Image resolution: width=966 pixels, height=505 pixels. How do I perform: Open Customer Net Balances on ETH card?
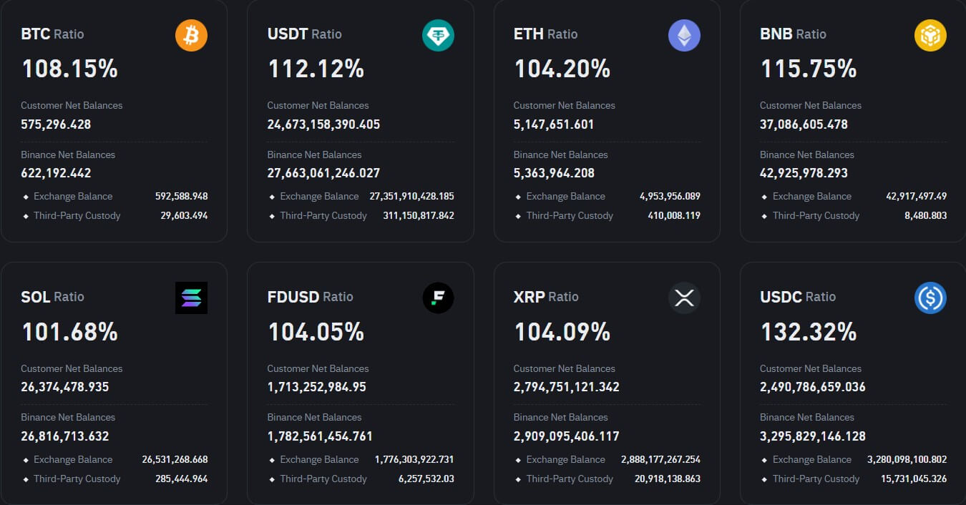point(564,105)
